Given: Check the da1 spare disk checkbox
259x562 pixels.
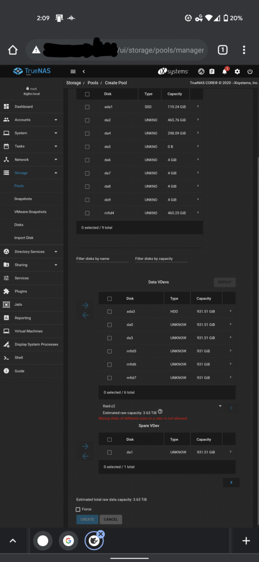Looking at the screenshot, I should (x=109, y=452).
